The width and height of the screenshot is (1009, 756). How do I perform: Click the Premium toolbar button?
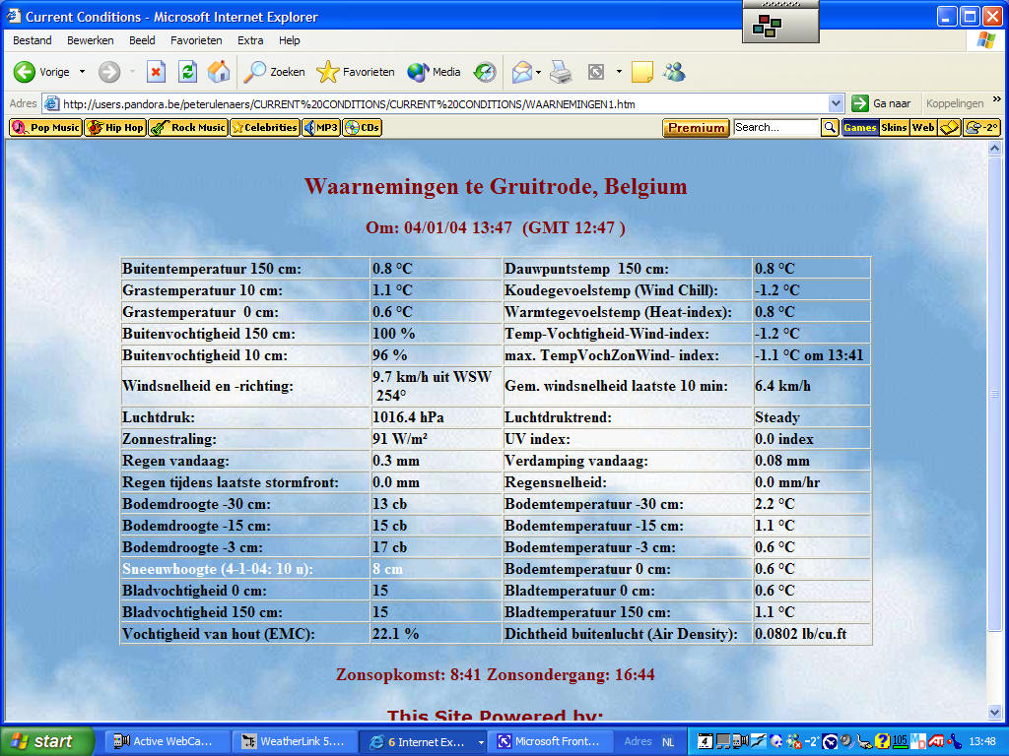tap(696, 128)
